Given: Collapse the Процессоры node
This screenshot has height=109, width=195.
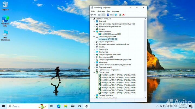Looking at the screenshot, I should (94, 72).
